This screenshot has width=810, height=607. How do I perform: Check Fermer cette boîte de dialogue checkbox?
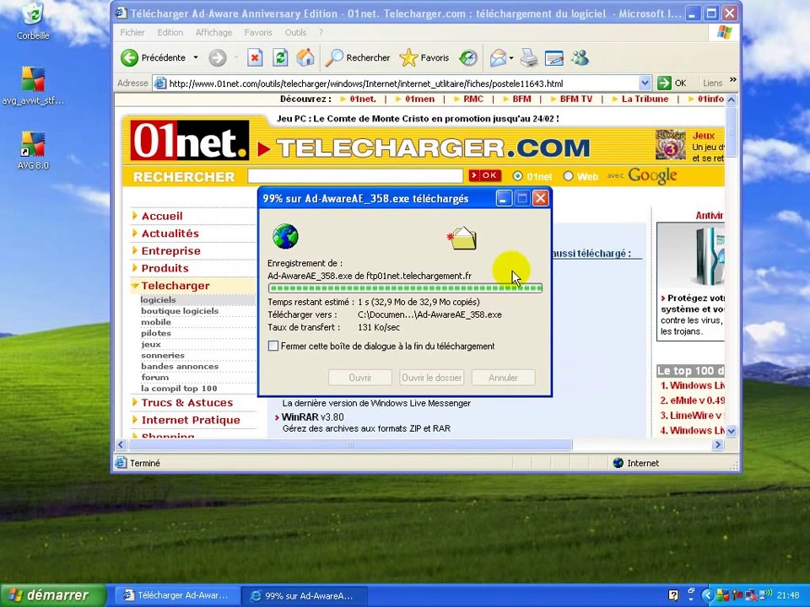pos(273,346)
